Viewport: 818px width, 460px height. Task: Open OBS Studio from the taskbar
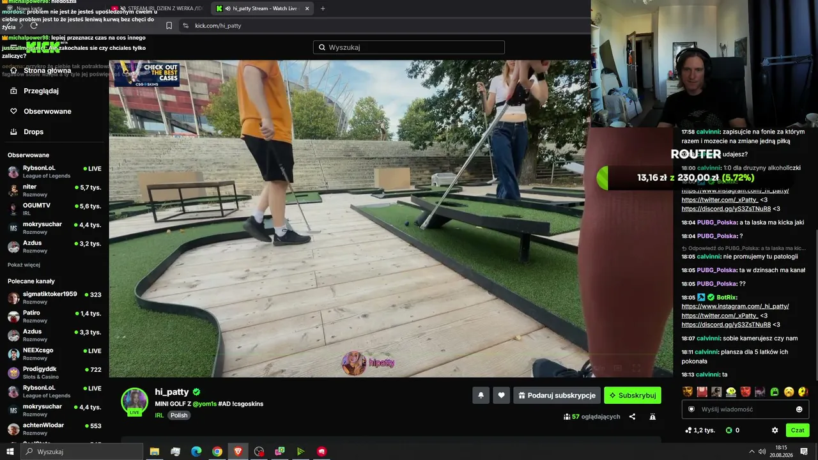[x=259, y=452]
